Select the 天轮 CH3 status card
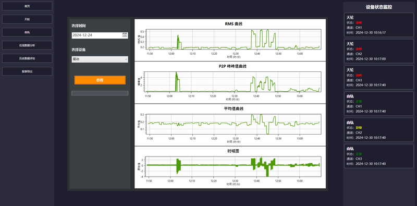This screenshot has width=417, height=206. coord(379,78)
